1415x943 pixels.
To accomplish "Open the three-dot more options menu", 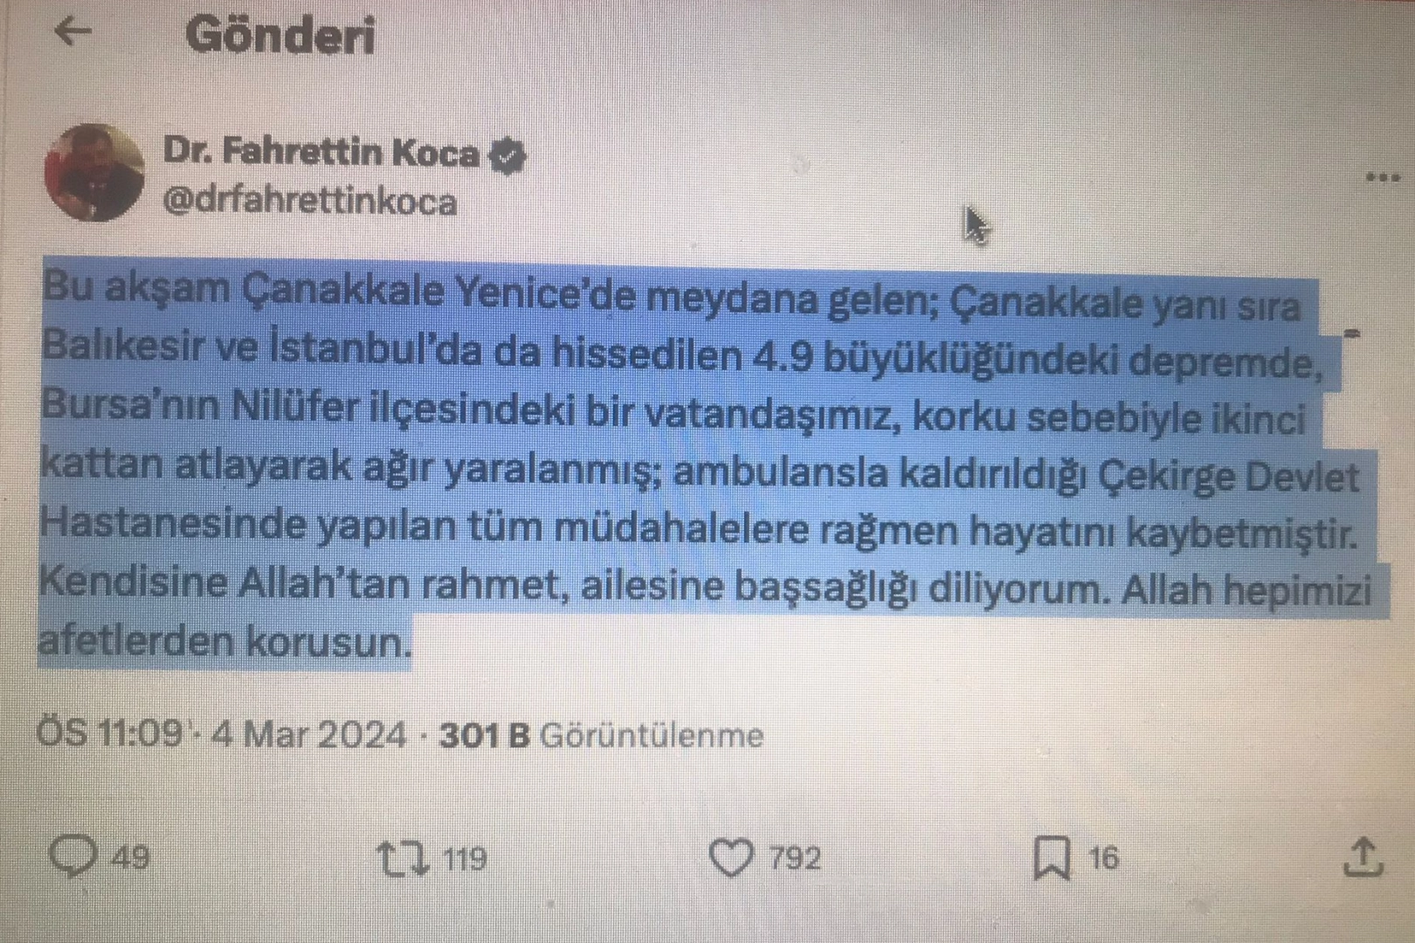I will [x=1383, y=178].
